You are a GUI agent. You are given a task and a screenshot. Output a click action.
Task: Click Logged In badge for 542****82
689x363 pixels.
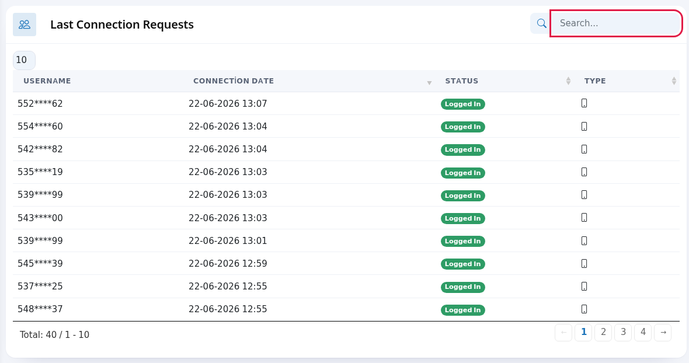coord(462,149)
